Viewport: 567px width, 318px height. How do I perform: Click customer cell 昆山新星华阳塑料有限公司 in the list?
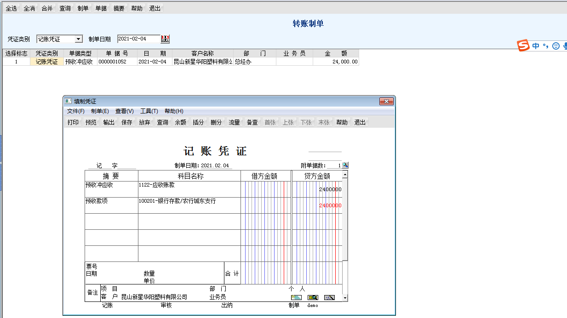tap(202, 62)
